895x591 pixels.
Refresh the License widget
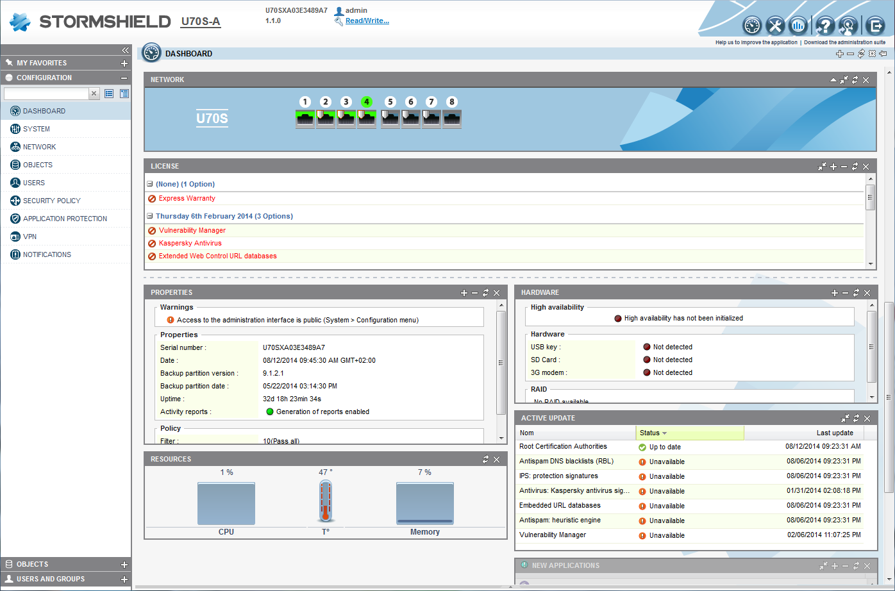(855, 167)
